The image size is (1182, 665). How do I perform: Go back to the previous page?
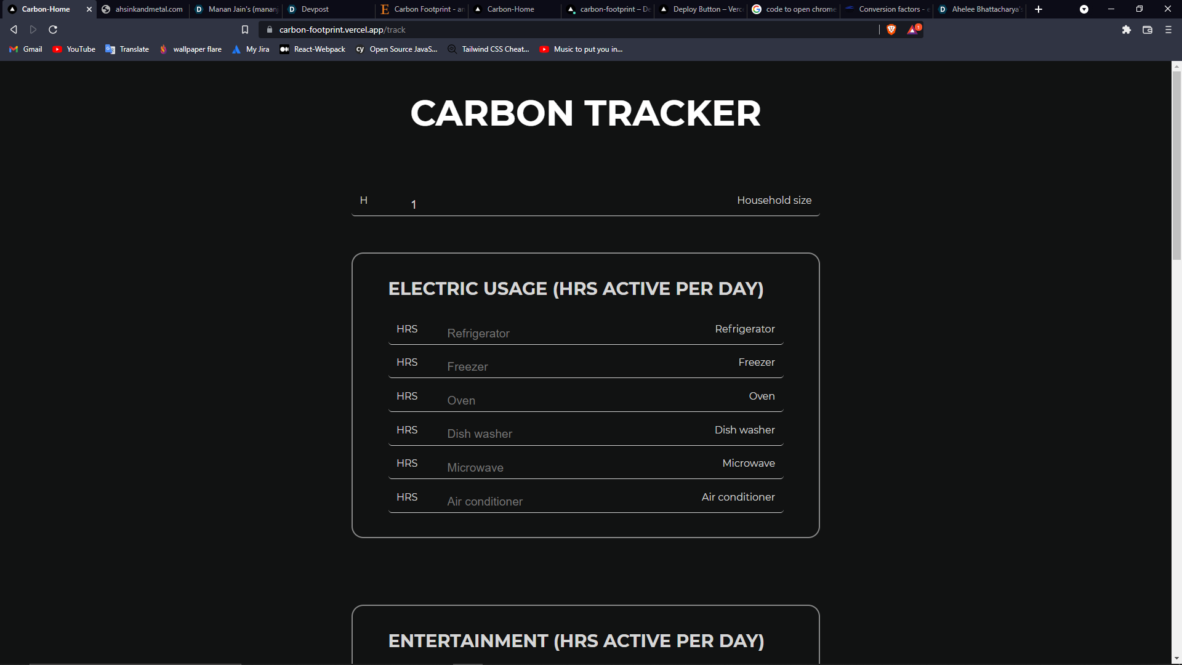coord(13,29)
